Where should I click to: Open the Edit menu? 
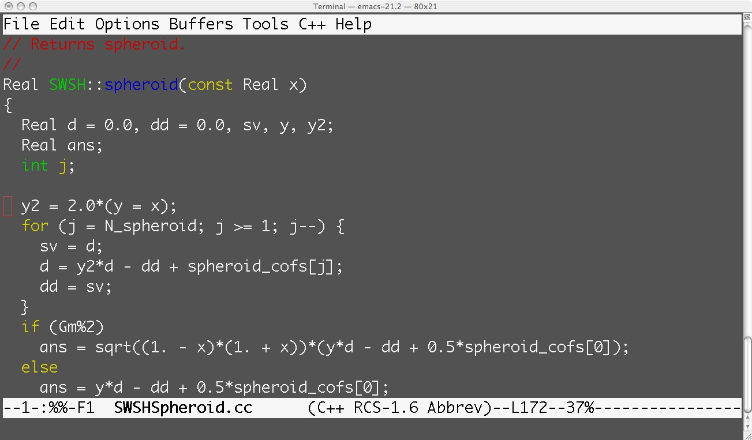click(x=67, y=24)
